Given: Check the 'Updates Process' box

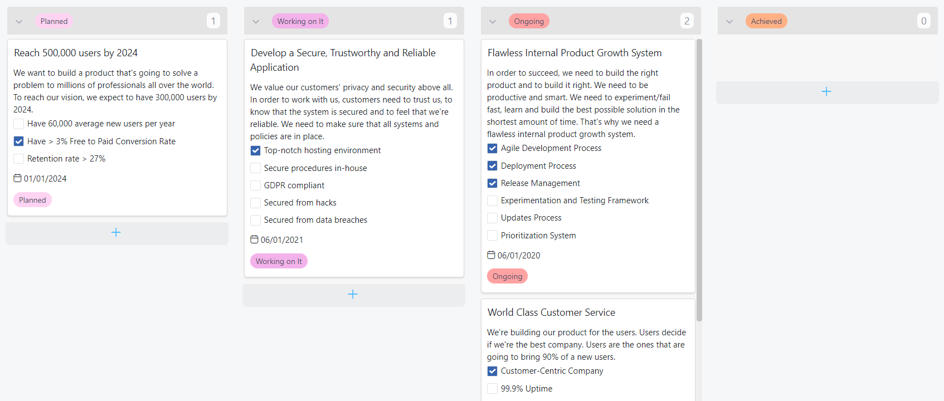Looking at the screenshot, I should point(492,218).
